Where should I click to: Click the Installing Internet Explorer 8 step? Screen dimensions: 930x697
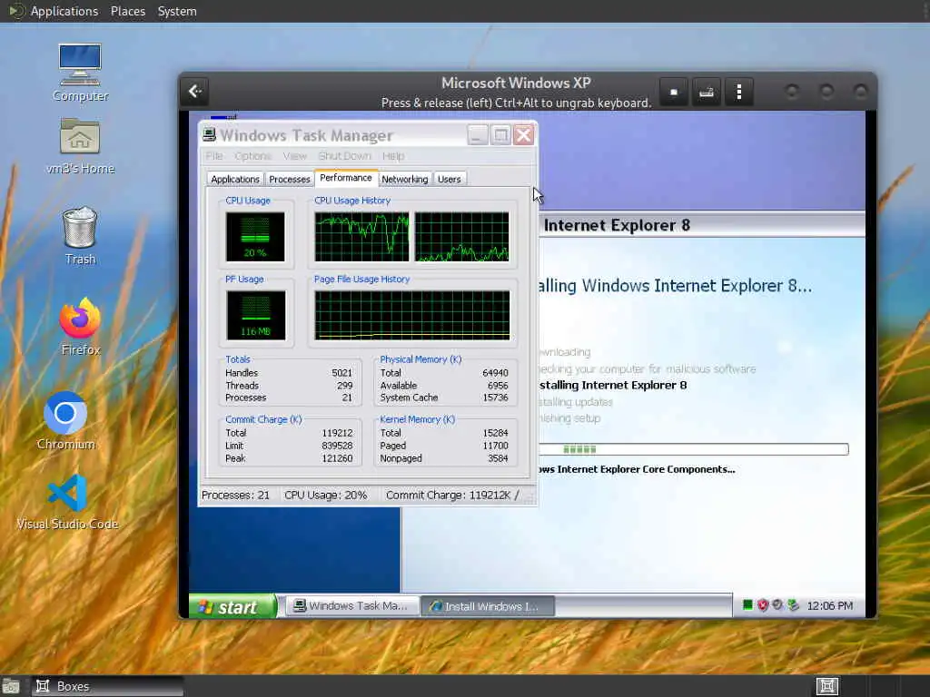[x=613, y=385]
